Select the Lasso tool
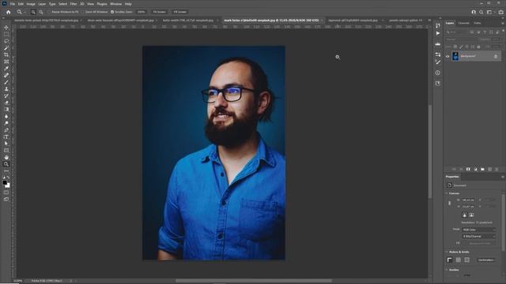 point(6,41)
